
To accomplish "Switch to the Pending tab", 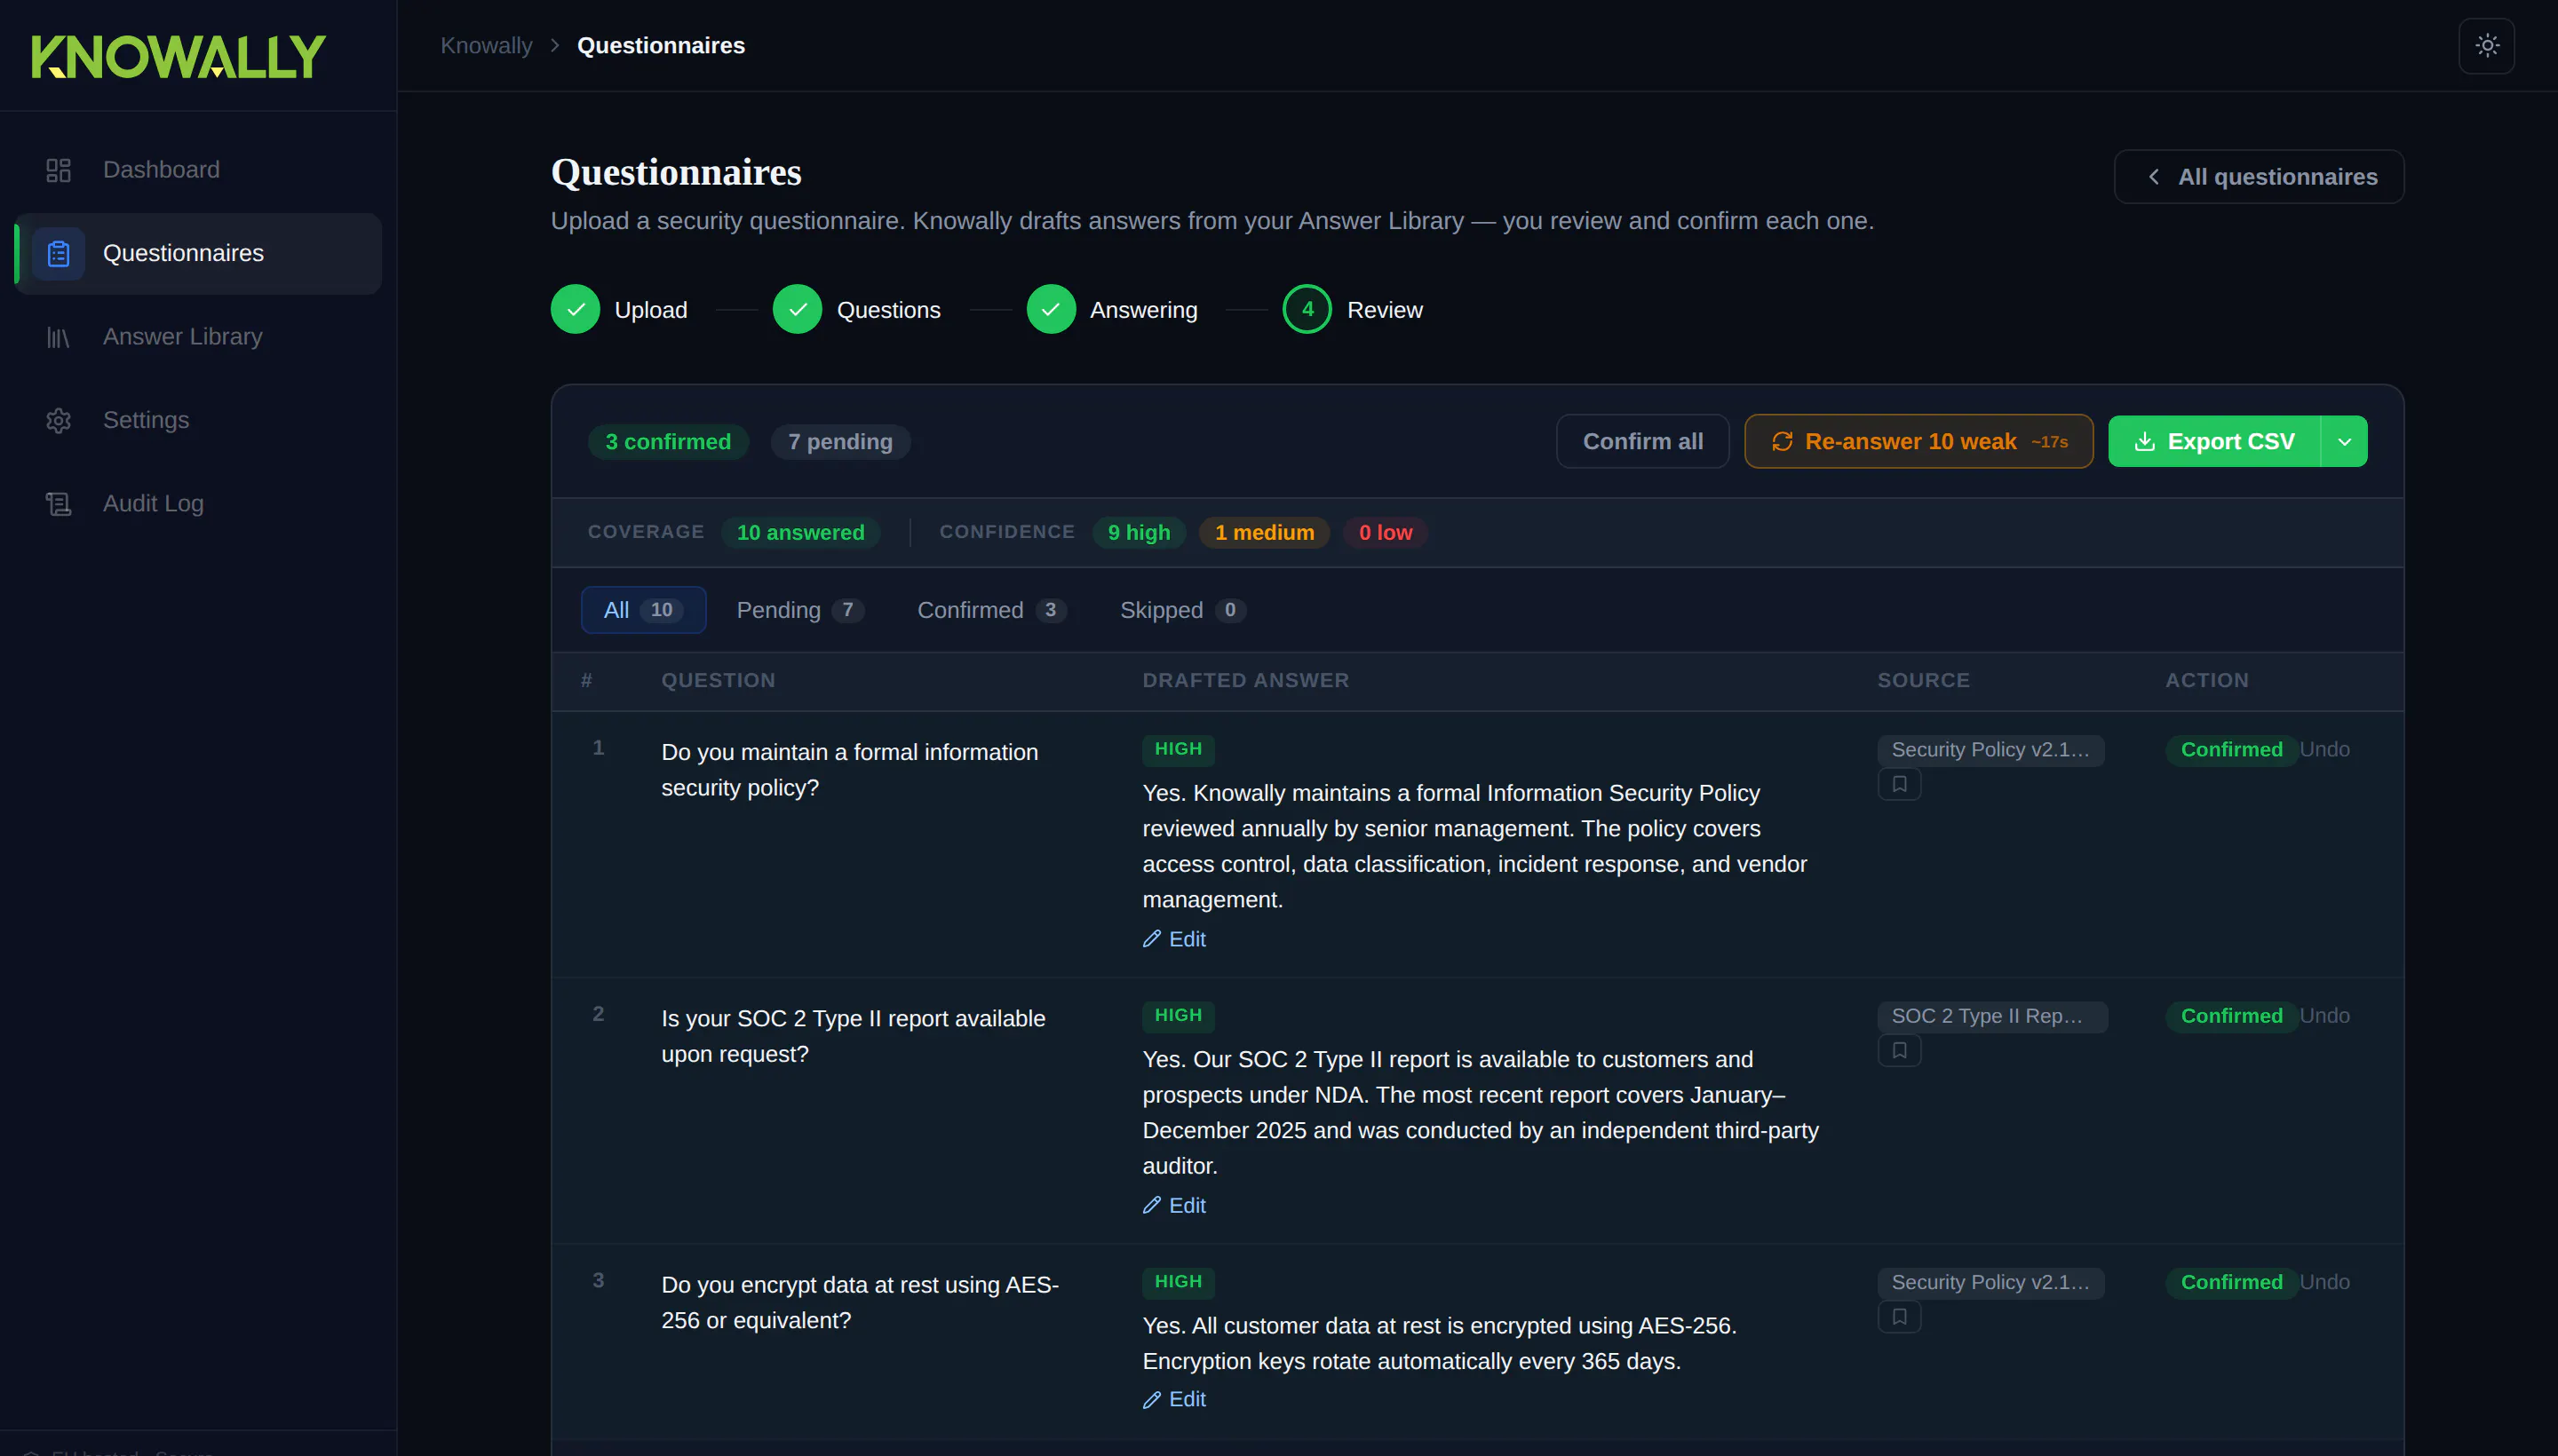I will coord(800,610).
